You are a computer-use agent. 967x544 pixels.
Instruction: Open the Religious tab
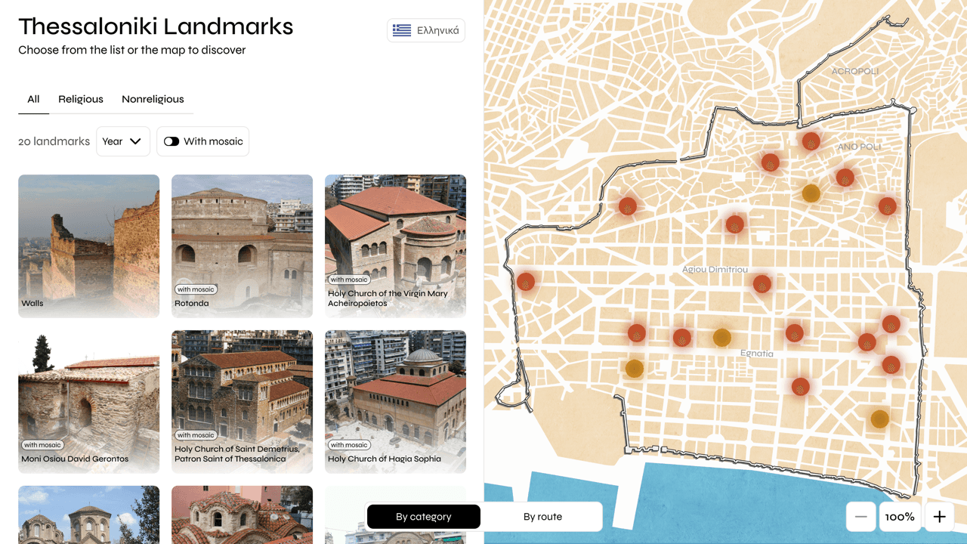[x=81, y=99]
